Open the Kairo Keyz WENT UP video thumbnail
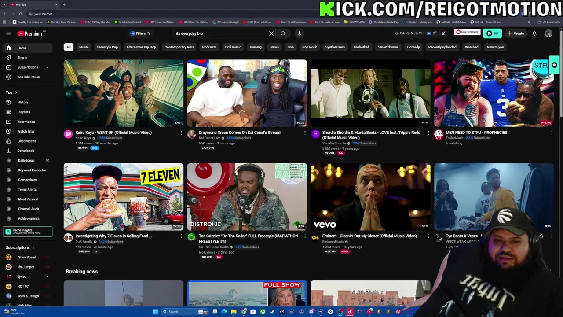 (124, 93)
